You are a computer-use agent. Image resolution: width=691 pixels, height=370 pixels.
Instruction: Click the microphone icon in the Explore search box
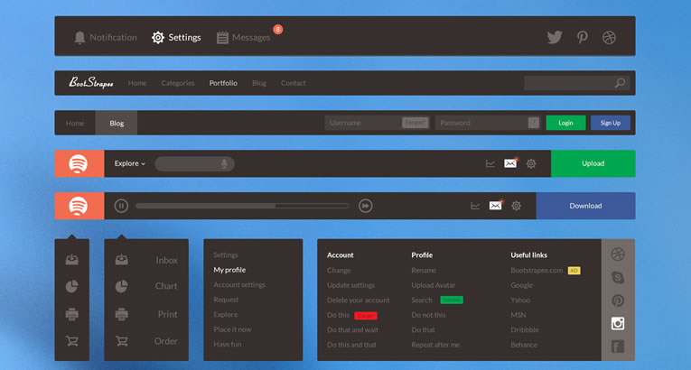coord(224,163)
